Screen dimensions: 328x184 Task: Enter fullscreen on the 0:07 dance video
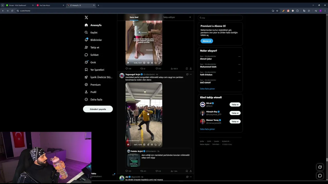(160, 145)
